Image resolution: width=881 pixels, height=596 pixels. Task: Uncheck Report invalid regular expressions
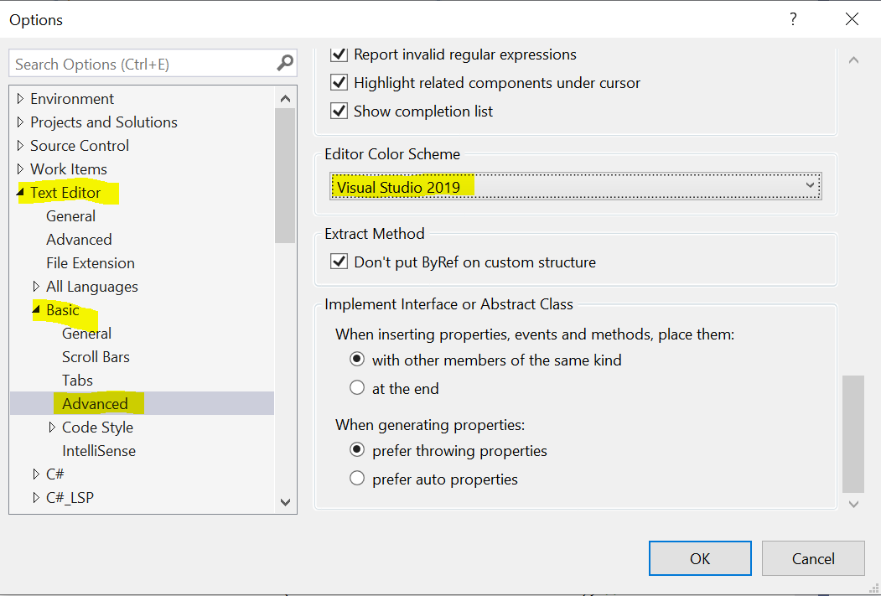339,54
